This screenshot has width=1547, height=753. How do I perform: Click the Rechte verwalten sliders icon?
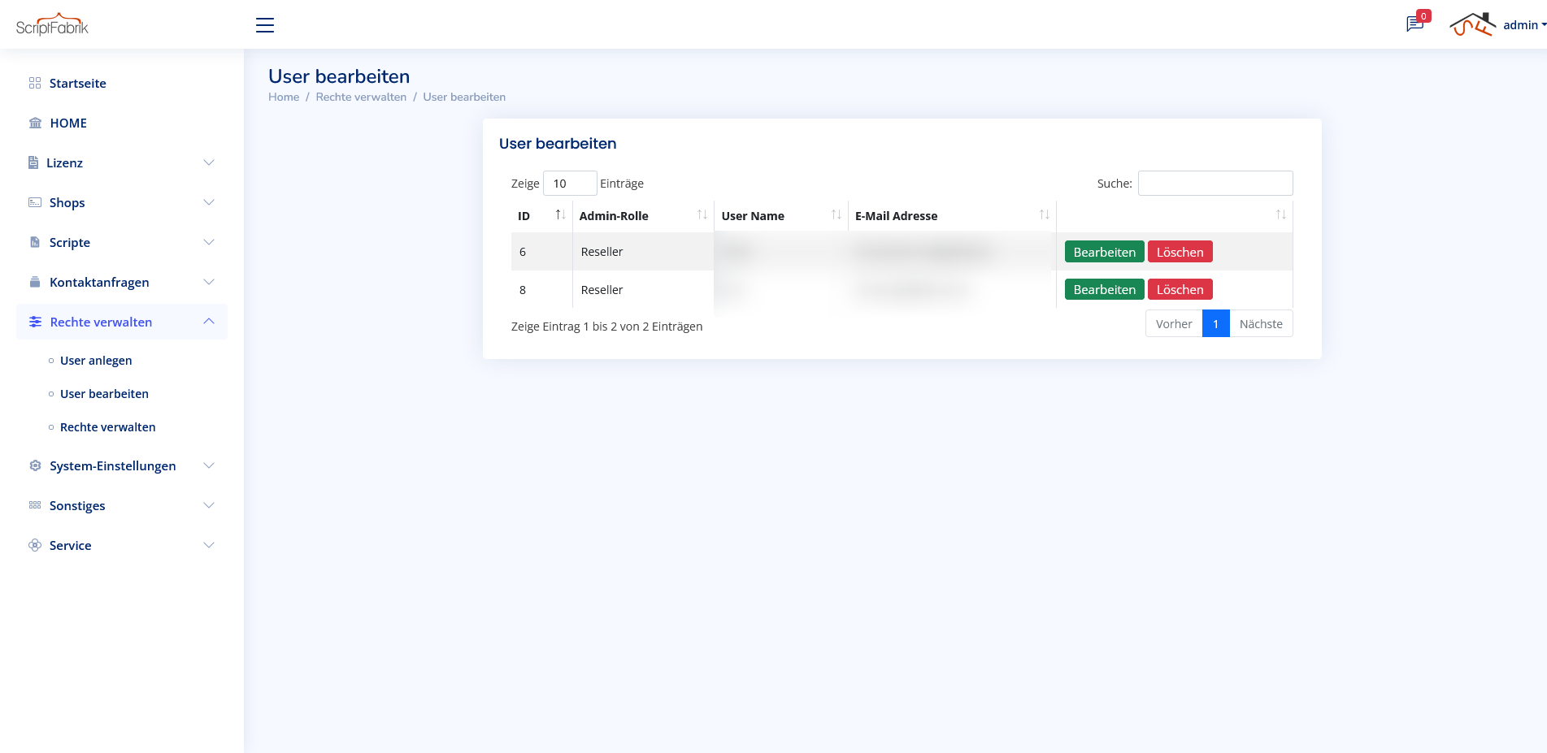click(x=35, y=322)
